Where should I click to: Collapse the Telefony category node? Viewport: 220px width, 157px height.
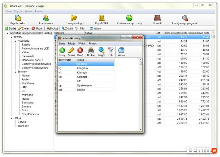tap(16, 72)
